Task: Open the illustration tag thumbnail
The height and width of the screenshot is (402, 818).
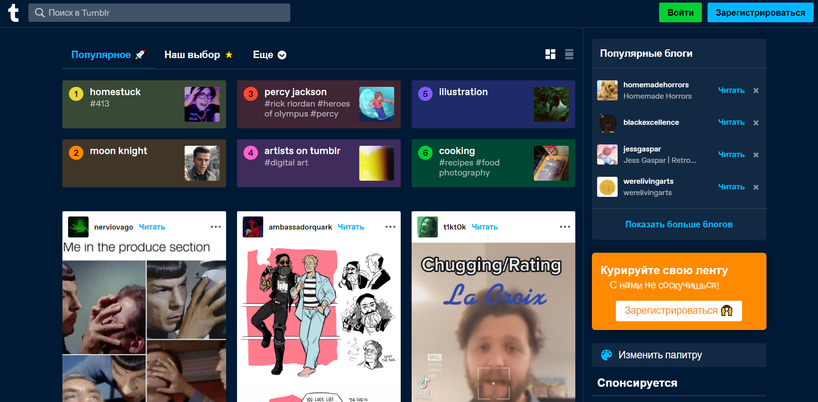Action: click(551, 104)
